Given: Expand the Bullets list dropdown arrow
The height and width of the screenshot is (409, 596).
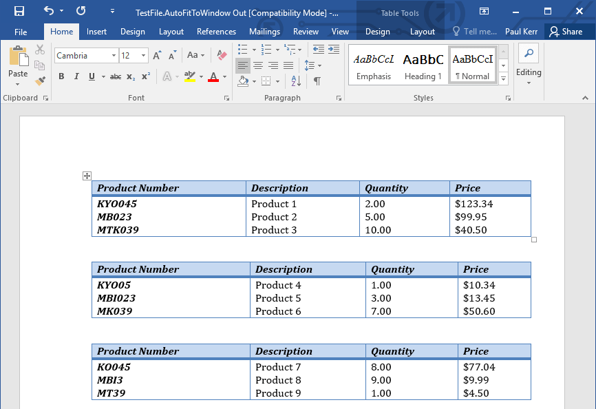Looking at the screenshot, I should click(254, 50).
